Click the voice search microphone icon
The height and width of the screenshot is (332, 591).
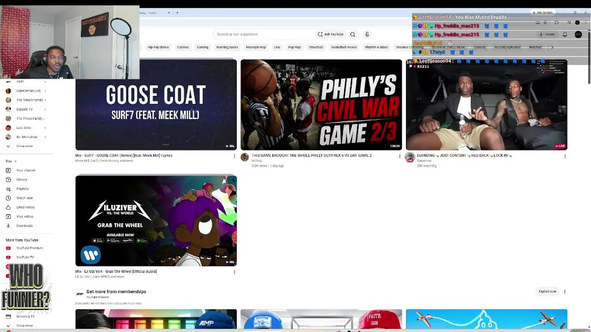coord(367,34)
